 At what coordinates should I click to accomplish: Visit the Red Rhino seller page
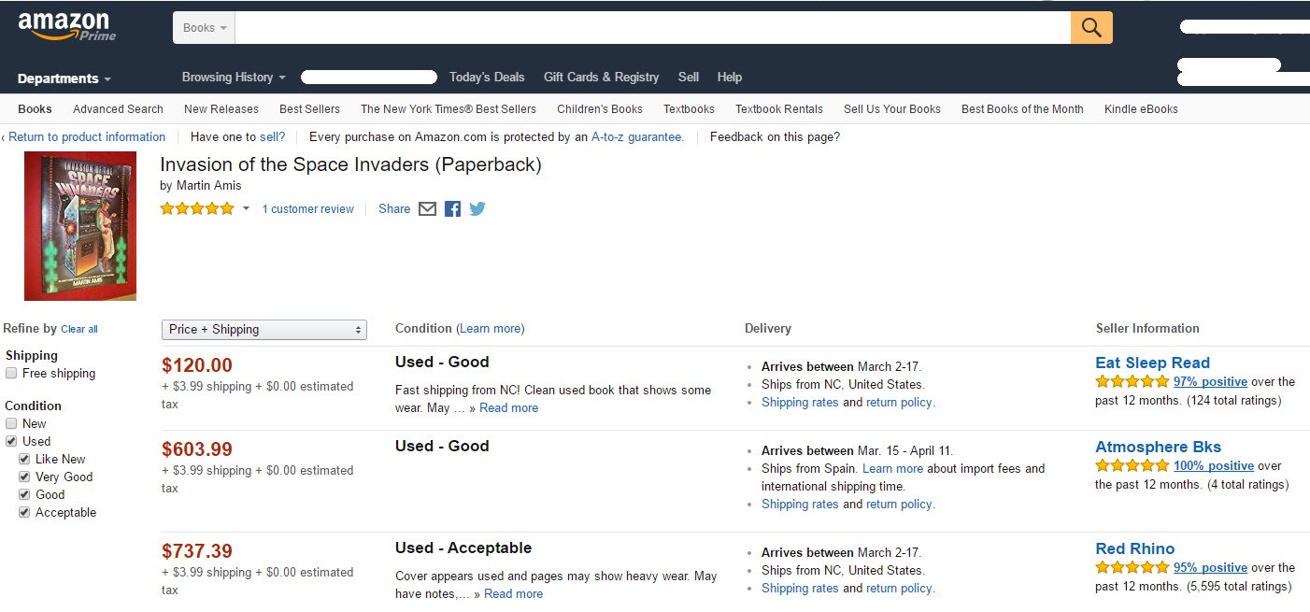point(1134,548)
